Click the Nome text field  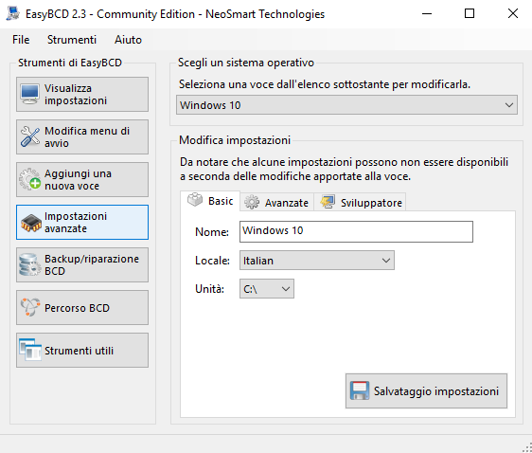(356, 231)
